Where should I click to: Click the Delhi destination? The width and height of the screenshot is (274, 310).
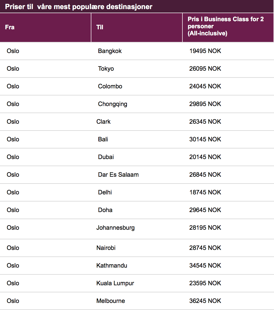pyautogui.click(x=105, y=192)
